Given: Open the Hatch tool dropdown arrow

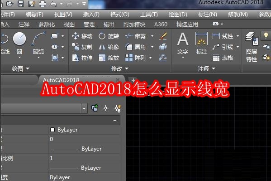Looking at the screenshot, I should 62,58.
